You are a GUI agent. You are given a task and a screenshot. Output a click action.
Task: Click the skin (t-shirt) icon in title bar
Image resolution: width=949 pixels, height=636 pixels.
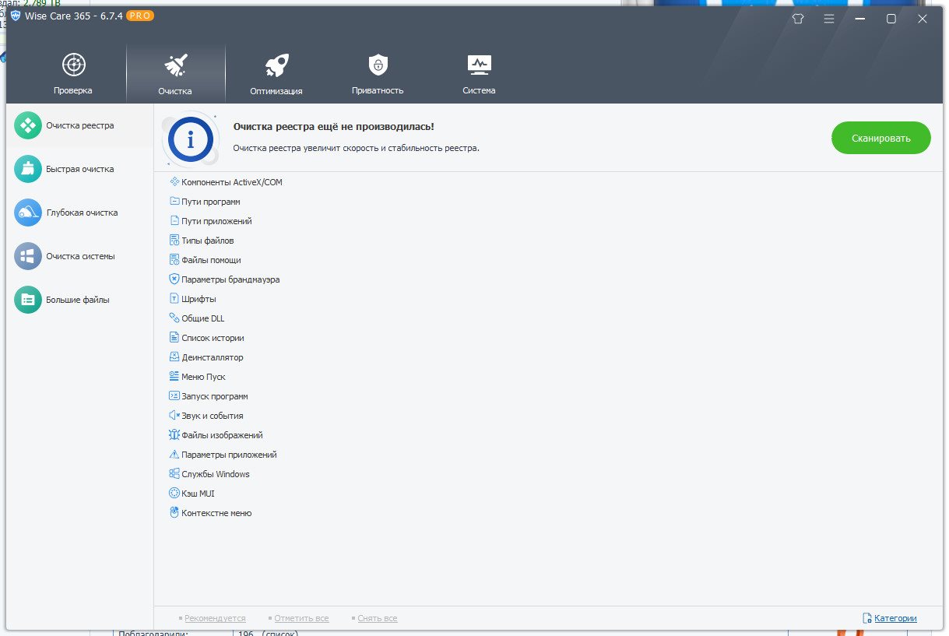(797, 19)
